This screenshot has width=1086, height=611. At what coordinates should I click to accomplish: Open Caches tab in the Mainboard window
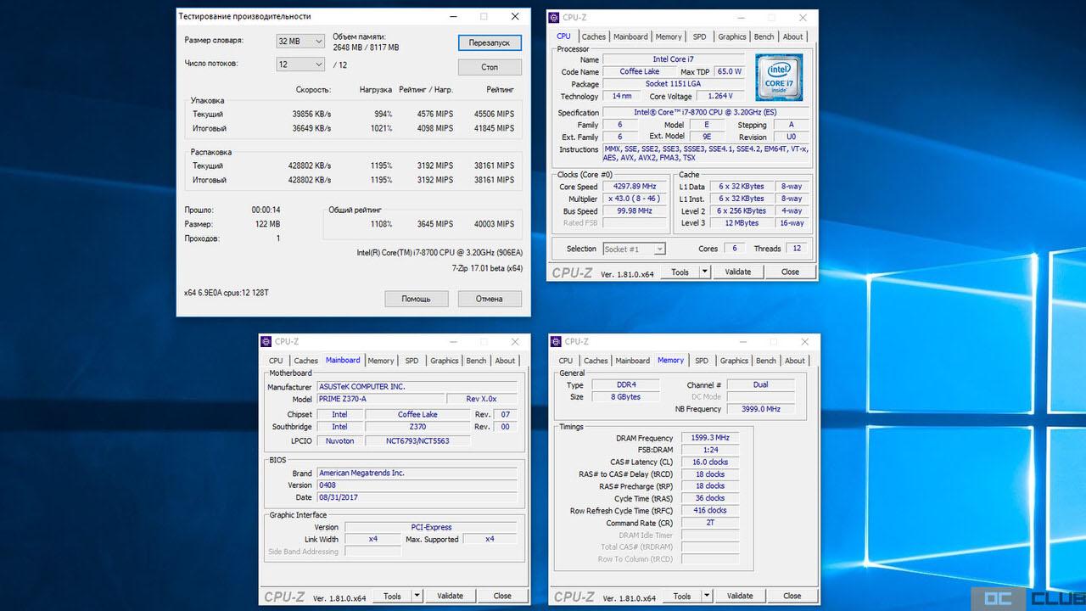coord(306,361)
